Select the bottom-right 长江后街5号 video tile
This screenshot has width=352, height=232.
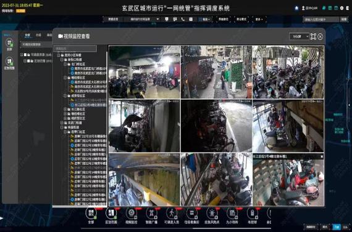(x=288, y=180)
